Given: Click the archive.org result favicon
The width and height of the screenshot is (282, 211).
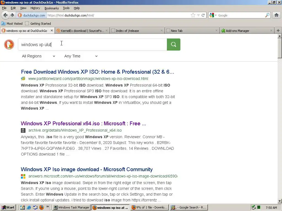Looking at the screenshot, I should pos(23,130).
